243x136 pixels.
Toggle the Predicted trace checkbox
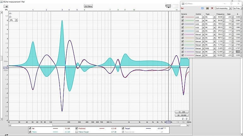77,128
